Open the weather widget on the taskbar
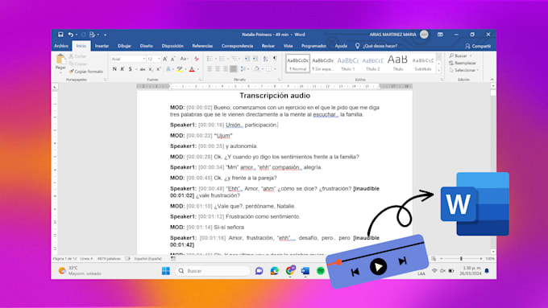Viewport: 548px width, 308px height. 80,271
